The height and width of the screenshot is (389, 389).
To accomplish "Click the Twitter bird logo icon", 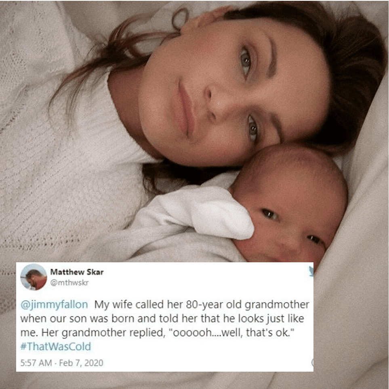I will (311, 272).
